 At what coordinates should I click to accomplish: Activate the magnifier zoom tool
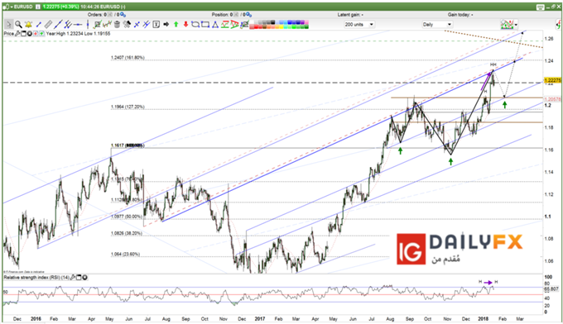coord(18,24)
